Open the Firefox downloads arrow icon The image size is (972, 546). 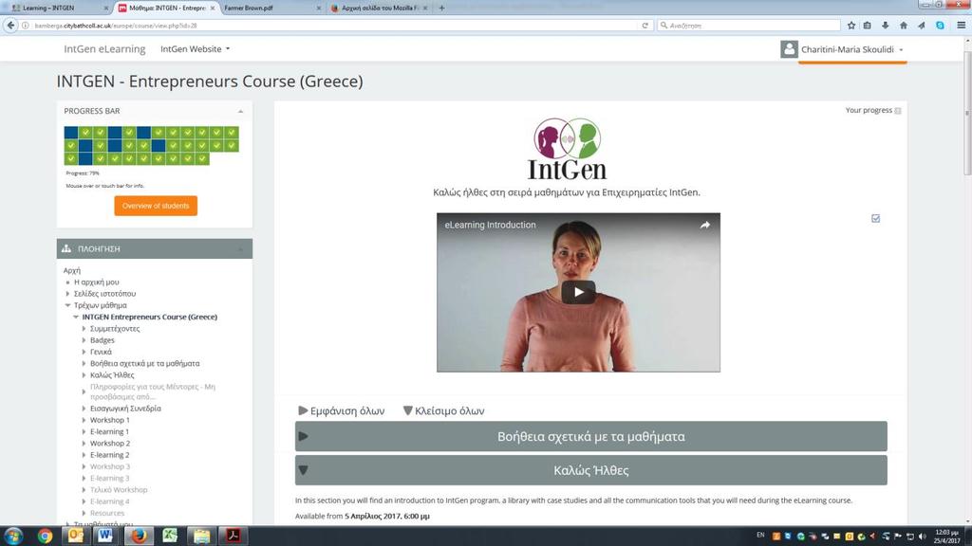(886, 26)
